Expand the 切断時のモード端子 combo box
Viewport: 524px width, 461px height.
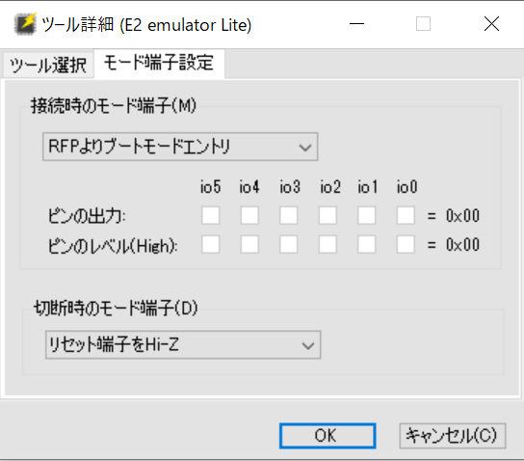click(183, 345)
